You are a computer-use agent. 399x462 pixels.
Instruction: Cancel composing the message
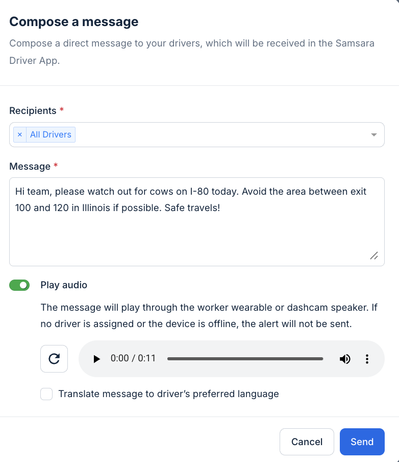pos(307,441)
